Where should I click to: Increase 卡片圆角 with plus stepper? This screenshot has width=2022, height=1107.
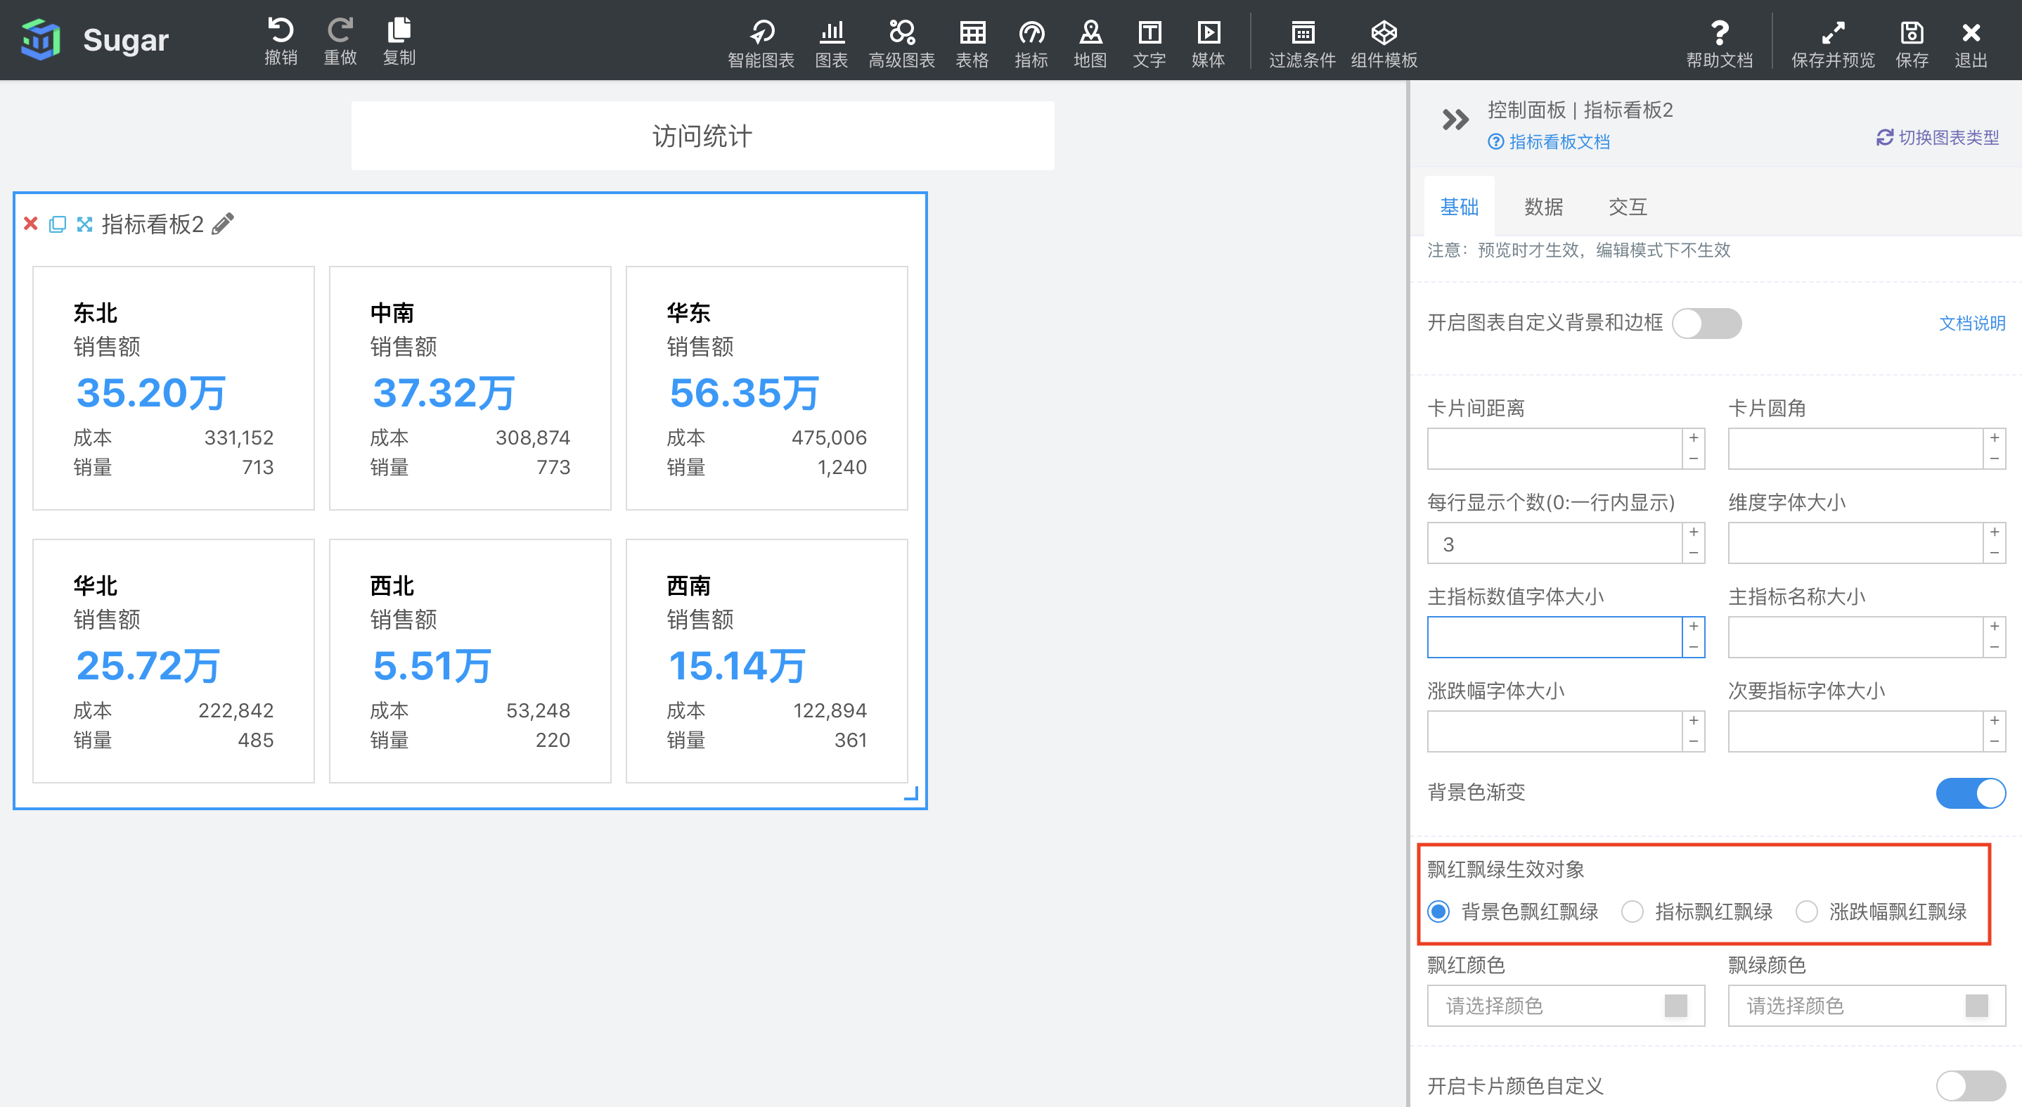click(1994, 438)
